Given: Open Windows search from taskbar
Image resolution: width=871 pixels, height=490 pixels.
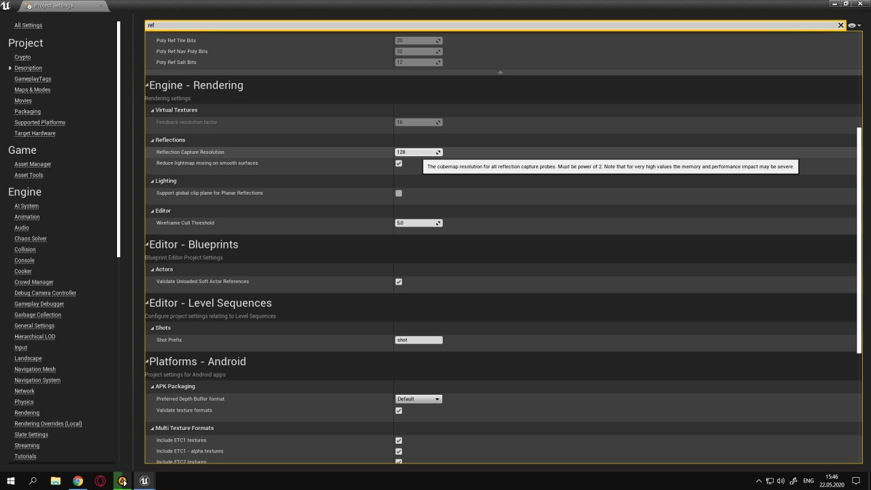Looking at the screenshot, I should pyautogui.click(x=33, y=480).
